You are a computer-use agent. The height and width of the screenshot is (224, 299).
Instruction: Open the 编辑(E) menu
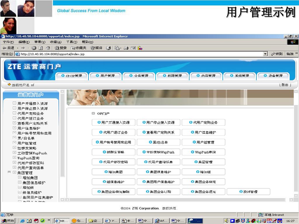point(24,42)
